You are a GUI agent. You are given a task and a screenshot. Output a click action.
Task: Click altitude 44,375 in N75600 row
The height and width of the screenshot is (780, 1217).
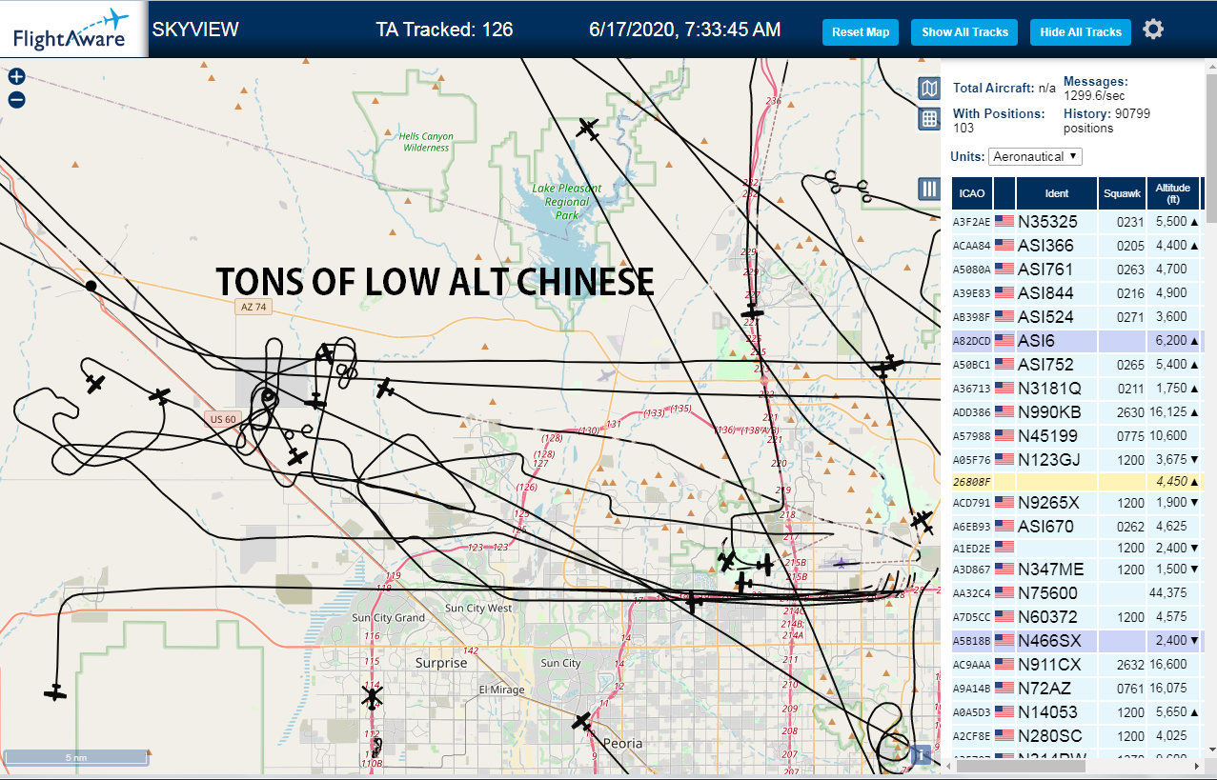1168,592
